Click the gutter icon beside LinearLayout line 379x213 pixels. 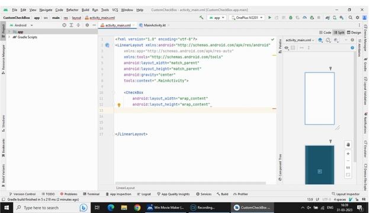(107, 45)
